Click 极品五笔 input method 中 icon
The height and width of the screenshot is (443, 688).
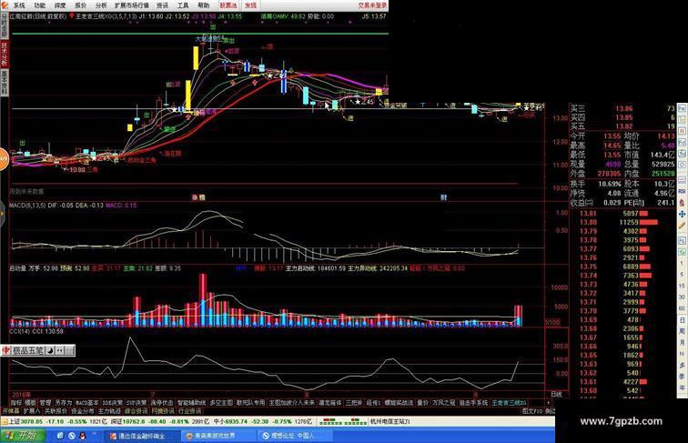click(x=5, y=350)
